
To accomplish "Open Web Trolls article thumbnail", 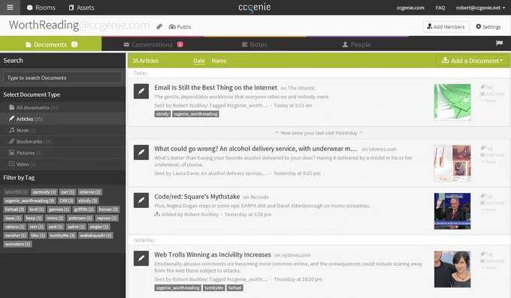I will pos(452,269).
